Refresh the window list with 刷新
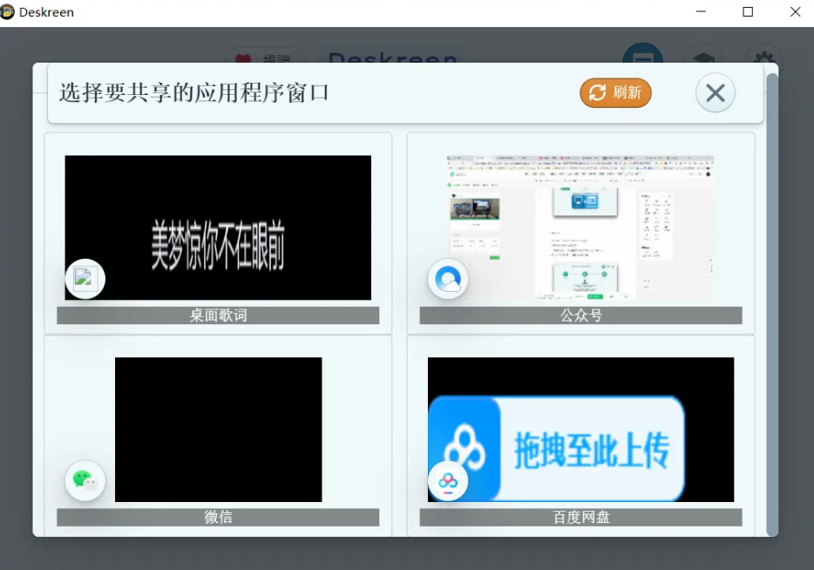Viewport: 814px width, 570px height. (x=615, y=92)
